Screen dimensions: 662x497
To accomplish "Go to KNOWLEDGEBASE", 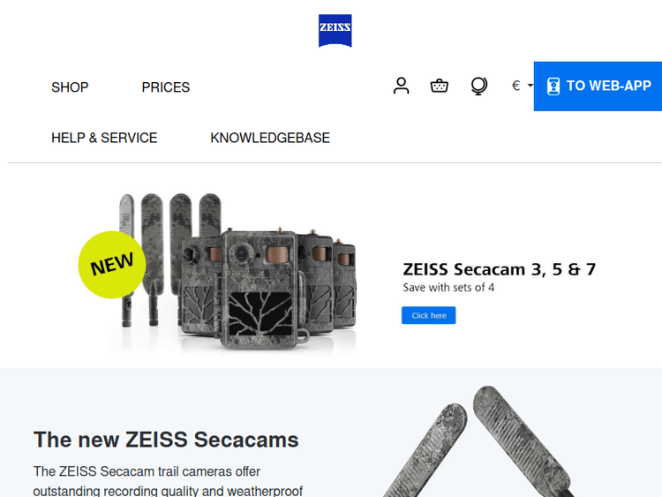I will tap(270, 138).
